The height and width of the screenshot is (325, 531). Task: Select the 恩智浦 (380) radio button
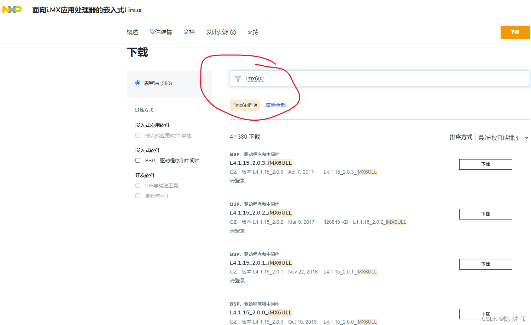[138, 83]
